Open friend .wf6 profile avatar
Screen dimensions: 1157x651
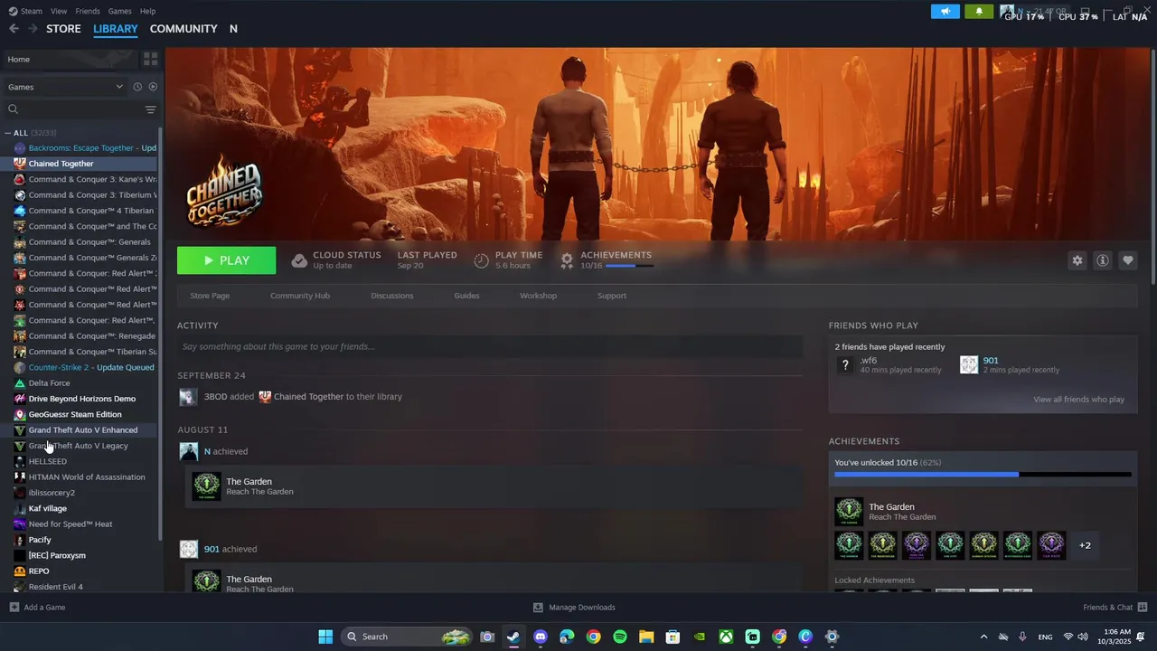click(845, 364)
